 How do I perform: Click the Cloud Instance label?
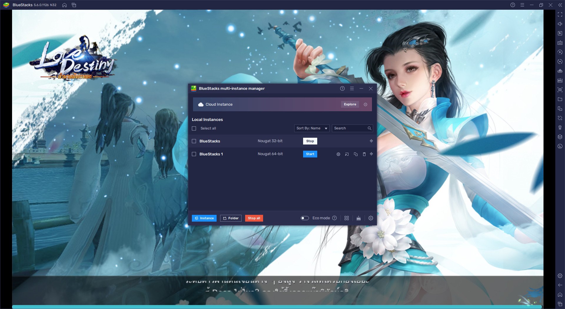coord(219,104)
